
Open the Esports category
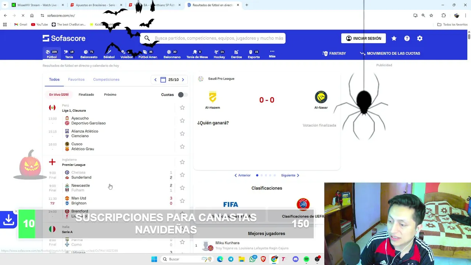254,54
